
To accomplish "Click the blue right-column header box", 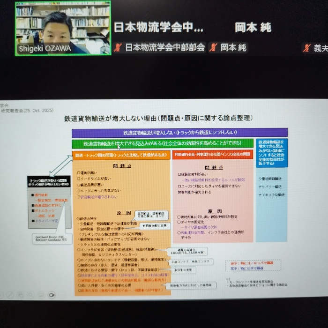I will pos(272,152).
